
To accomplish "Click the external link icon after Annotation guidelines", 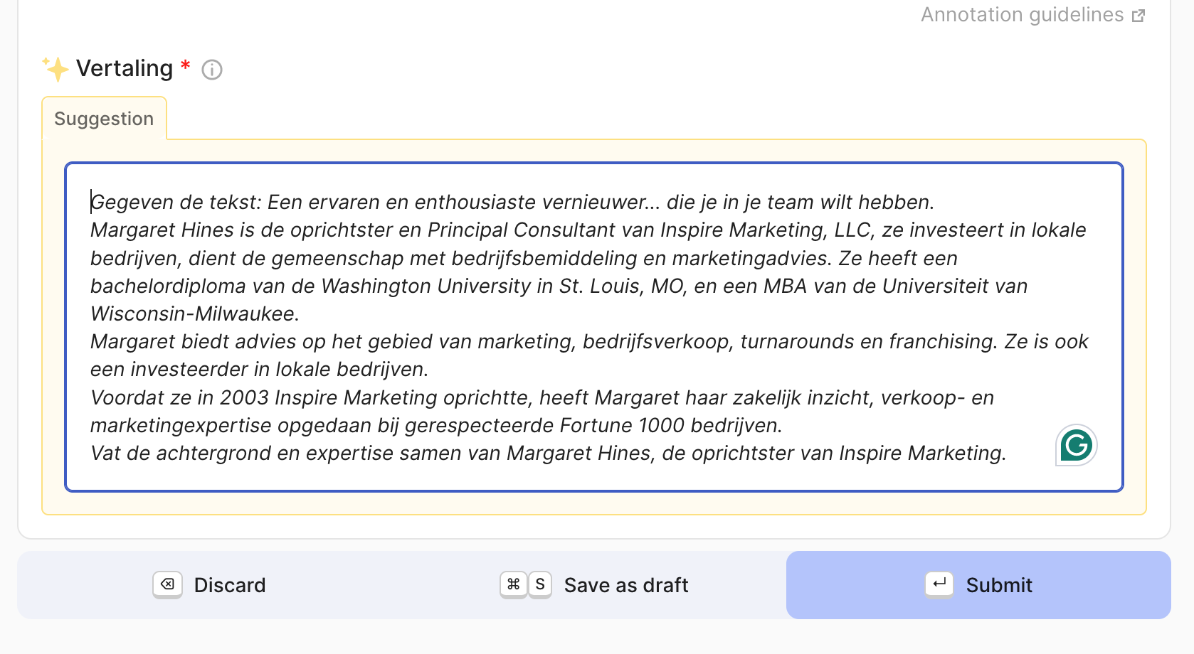I will [1138, 16].
